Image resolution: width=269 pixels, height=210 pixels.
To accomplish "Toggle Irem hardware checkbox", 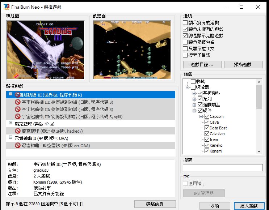I will click(207, 140).
